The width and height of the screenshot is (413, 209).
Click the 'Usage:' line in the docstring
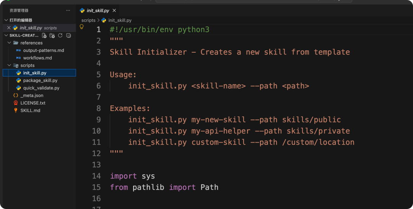pyautogui.click(x=123, y=75)
